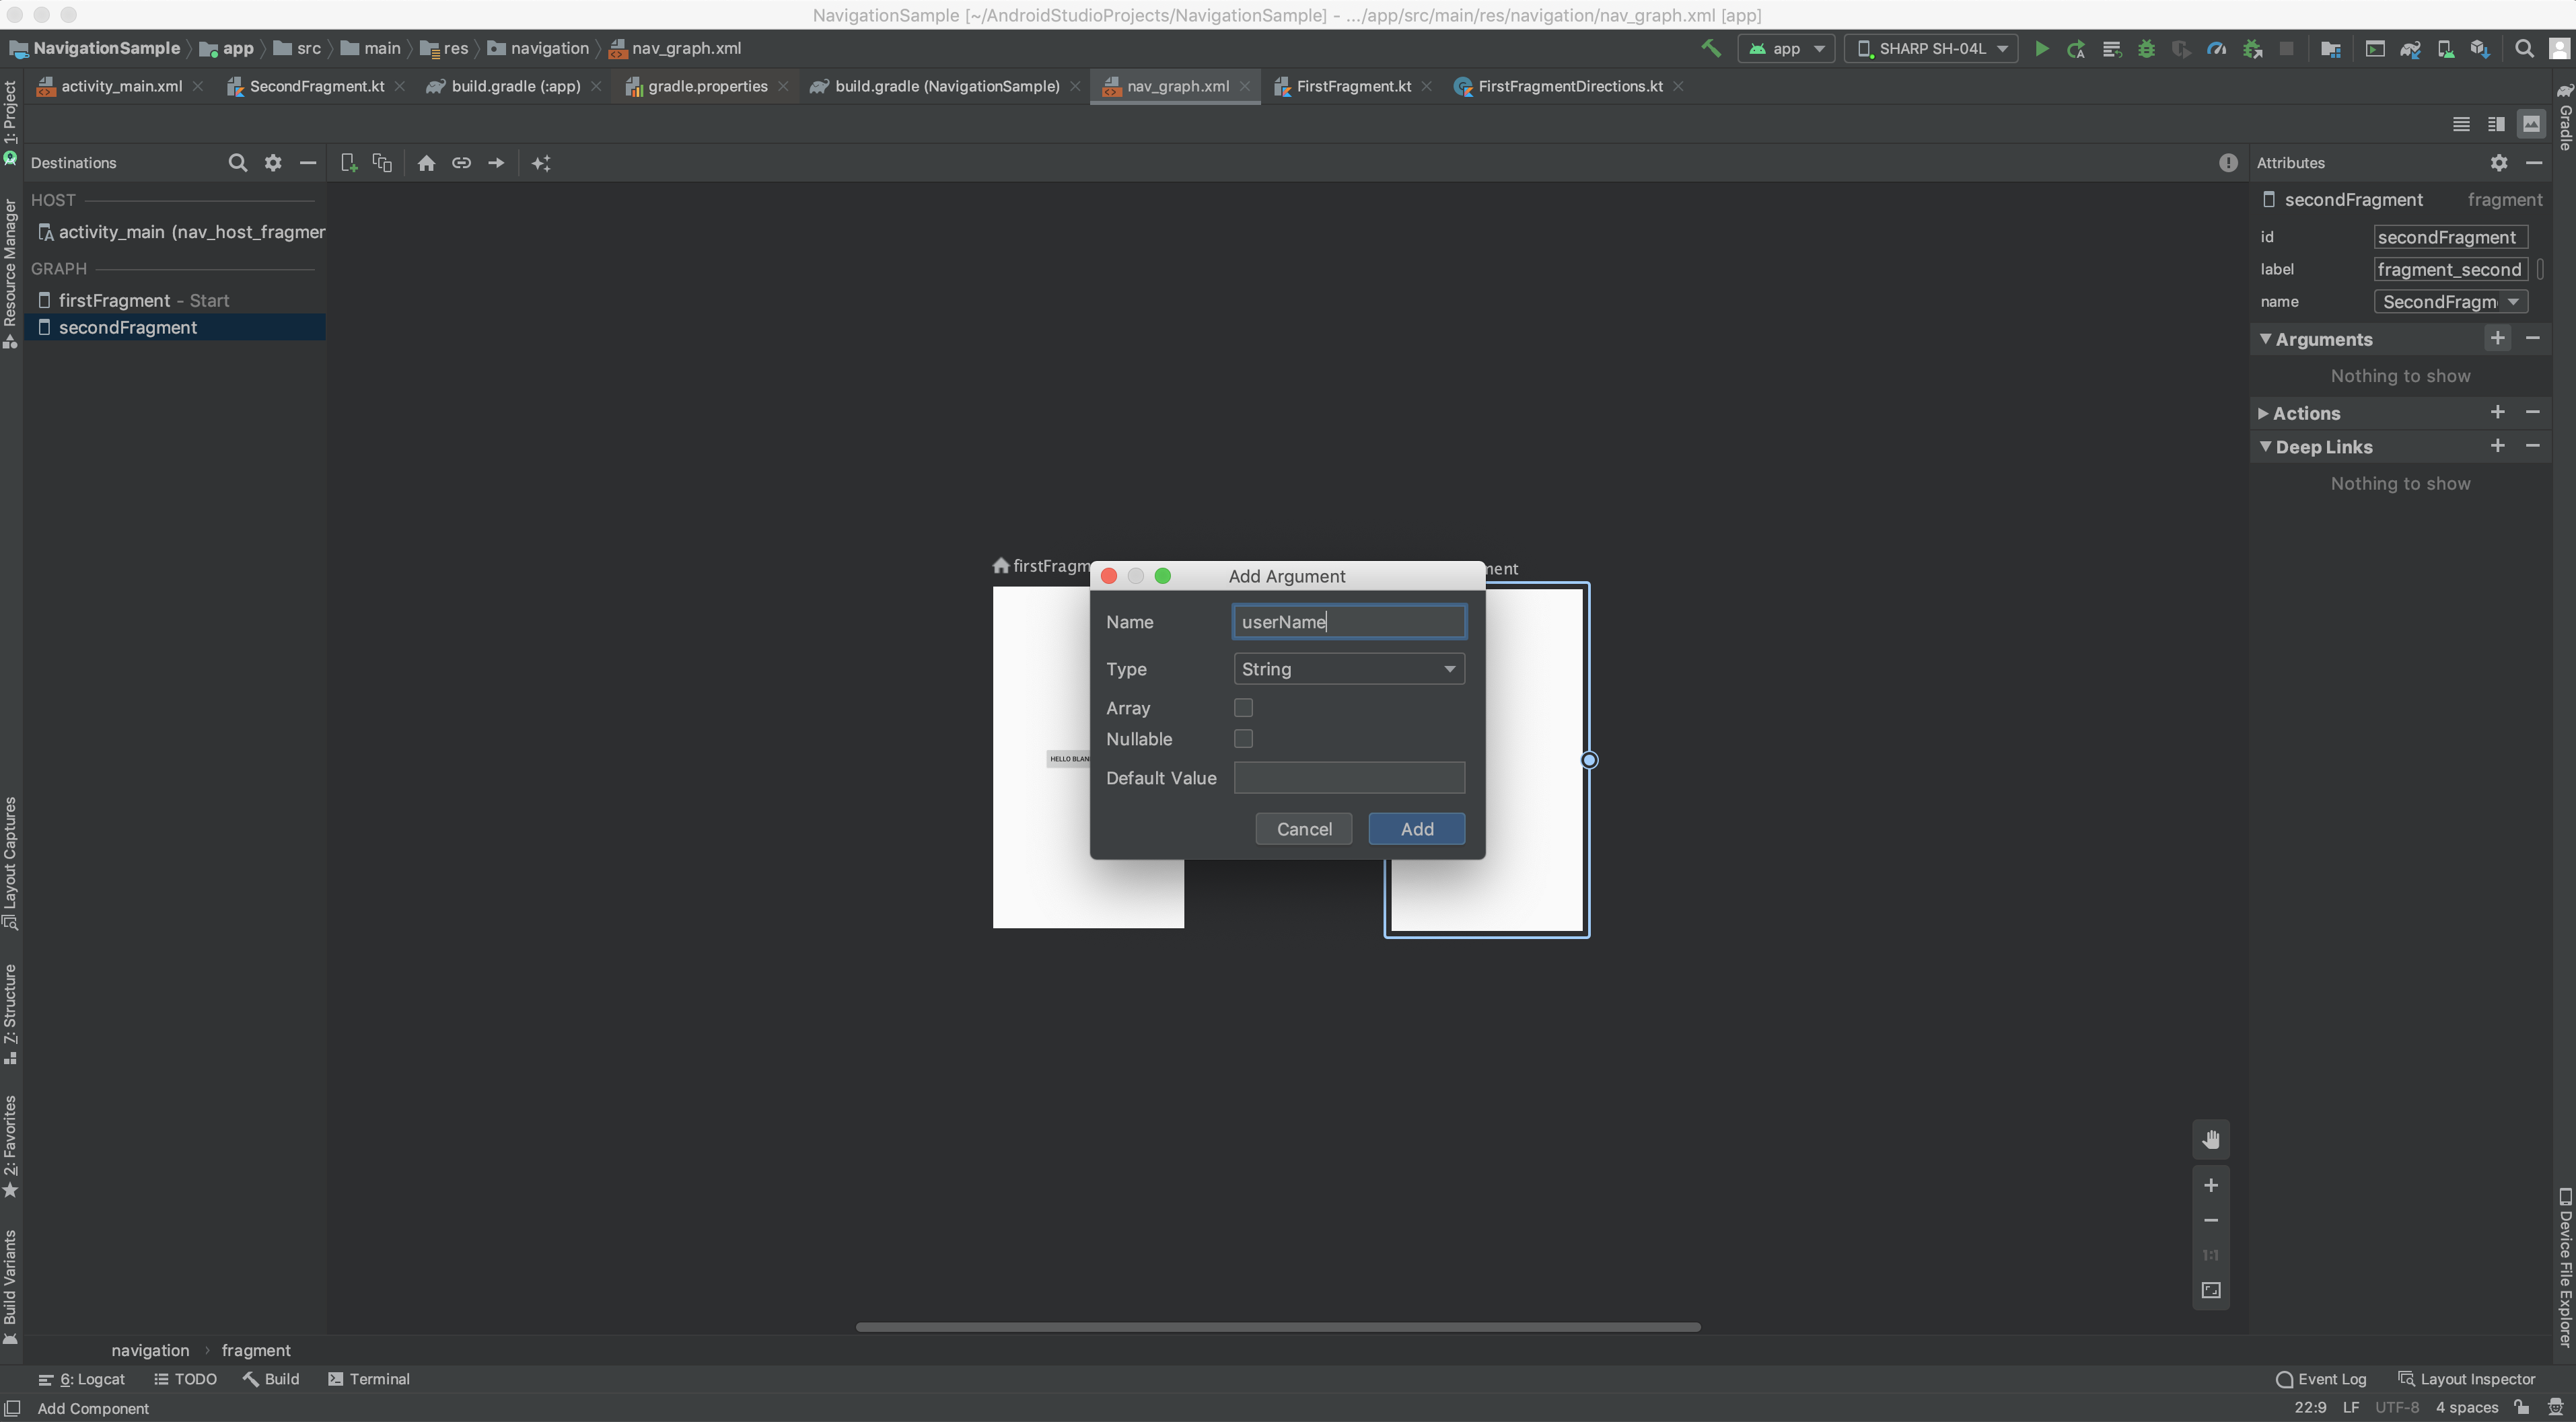The height and width of the screenshot is (1422, 2576).
Task: Search destinations magnifier icon
Action: tap(237, 163)
